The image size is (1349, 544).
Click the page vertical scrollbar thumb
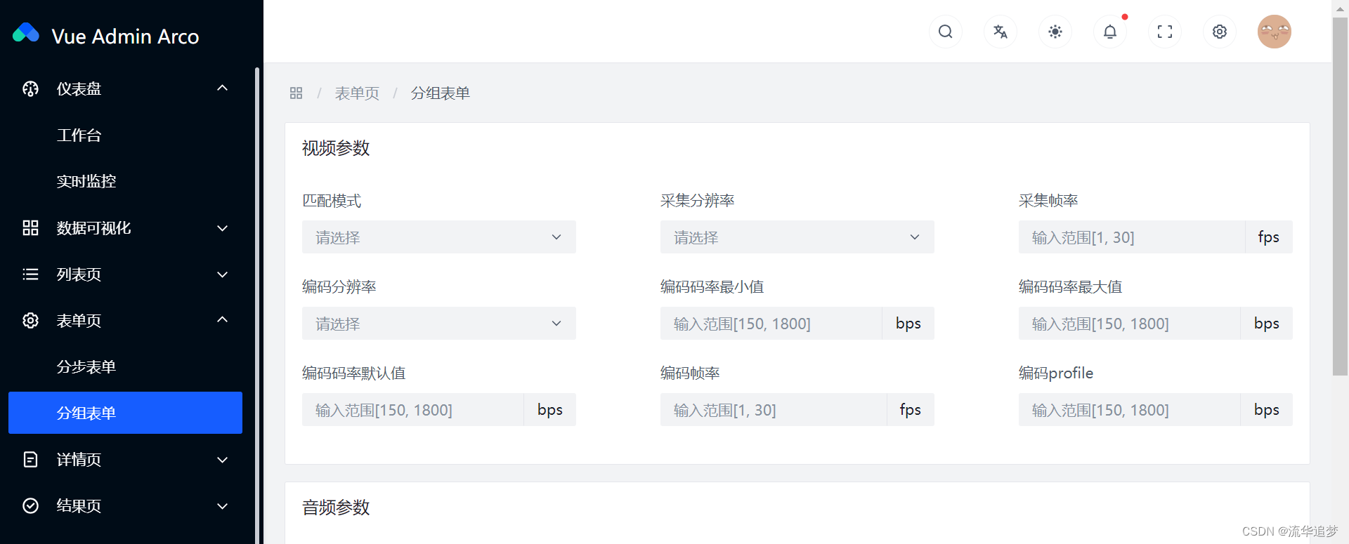(1340, 197)
